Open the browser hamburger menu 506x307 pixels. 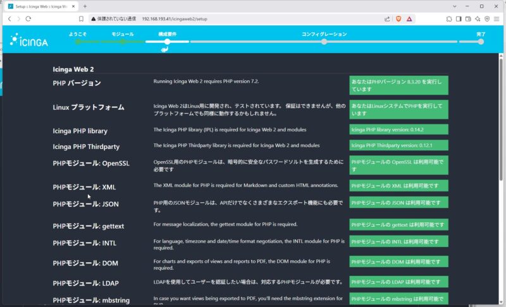497,19
